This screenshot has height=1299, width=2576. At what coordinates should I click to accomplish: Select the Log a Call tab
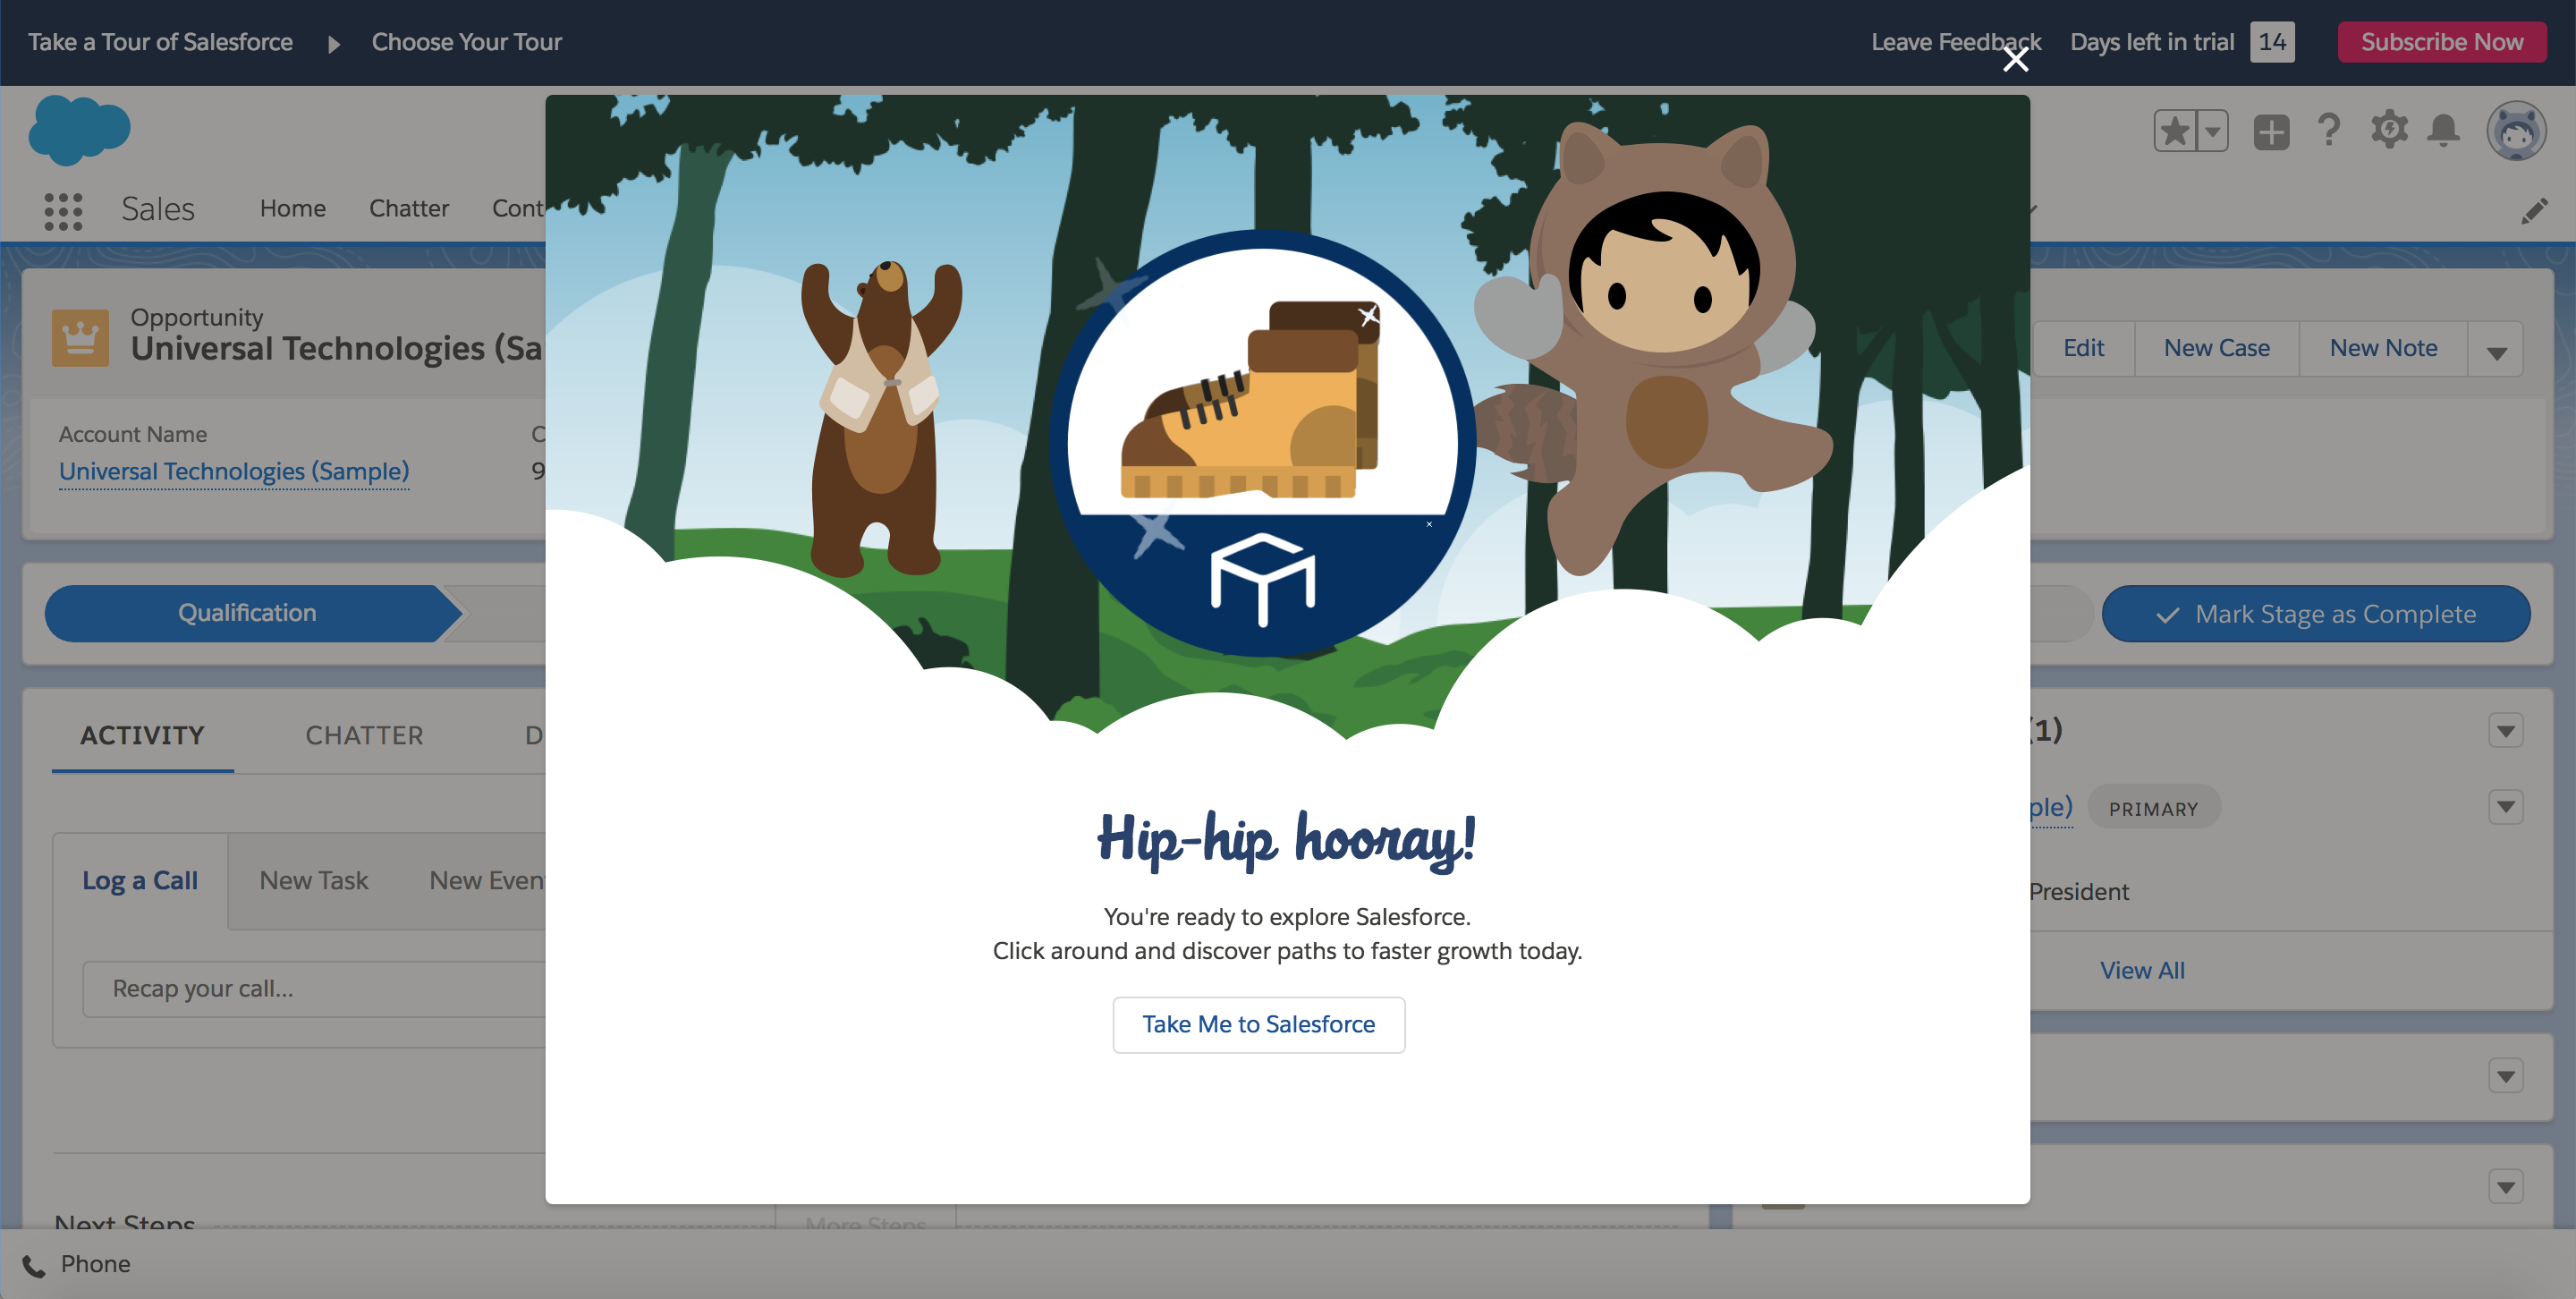point(140,880)
